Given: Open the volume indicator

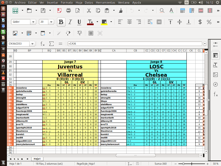Looking at the screenshot, I should tap(201, 2).
